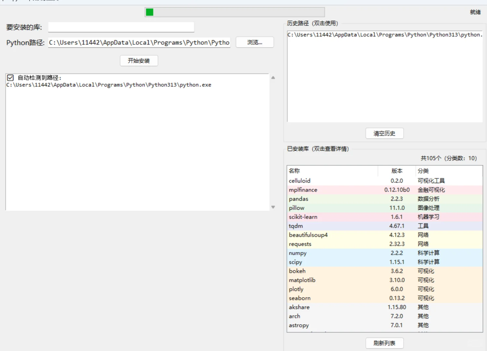The height and width of the screenshot is (351, 487).
Task: Sort by the 名称 column header
Action: [333, 171]
